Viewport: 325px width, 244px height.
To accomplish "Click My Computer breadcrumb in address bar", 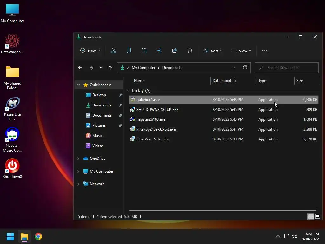I will coord(143,68).
